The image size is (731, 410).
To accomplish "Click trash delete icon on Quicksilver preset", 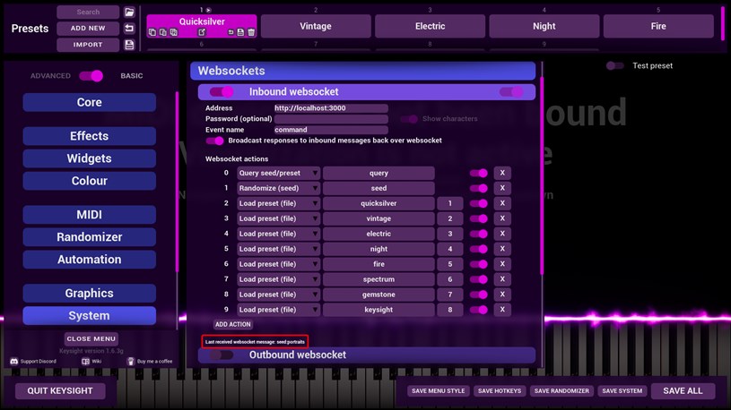I will tap(251, 32).
